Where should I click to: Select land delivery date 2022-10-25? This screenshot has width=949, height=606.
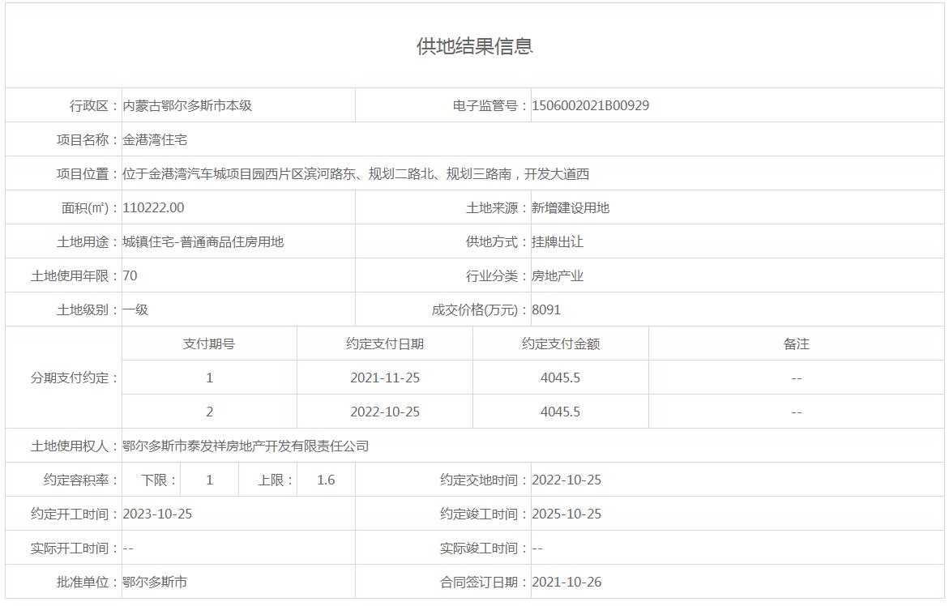coord(566,480)
